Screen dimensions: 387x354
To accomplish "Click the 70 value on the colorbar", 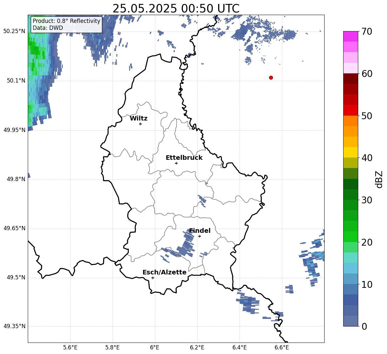I will coord(367,31).
